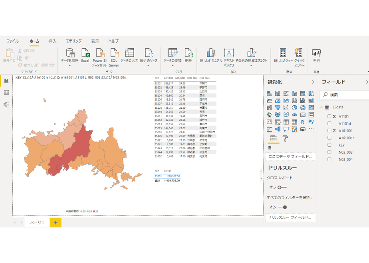
Task: Select the clustered column chart visual
Action: click(294, 94)
